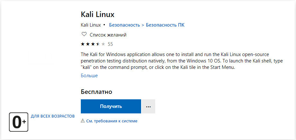Click the blue Получить button

(x=111, y=106)
